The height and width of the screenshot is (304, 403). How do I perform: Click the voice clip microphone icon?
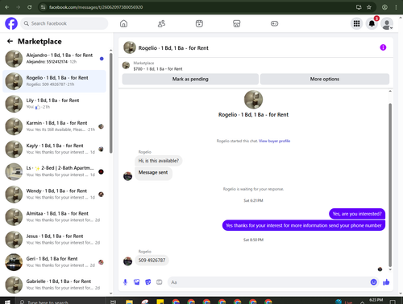[x=125, y=282]
